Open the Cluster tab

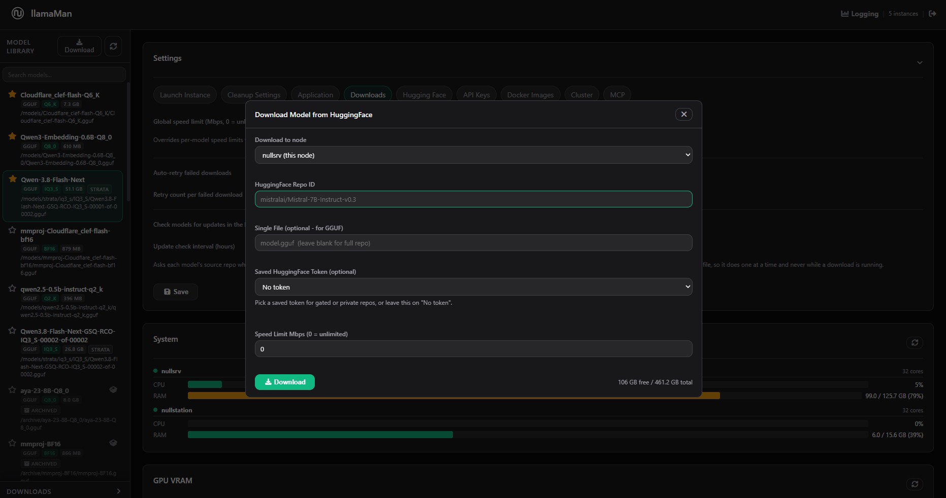[581, 95]
